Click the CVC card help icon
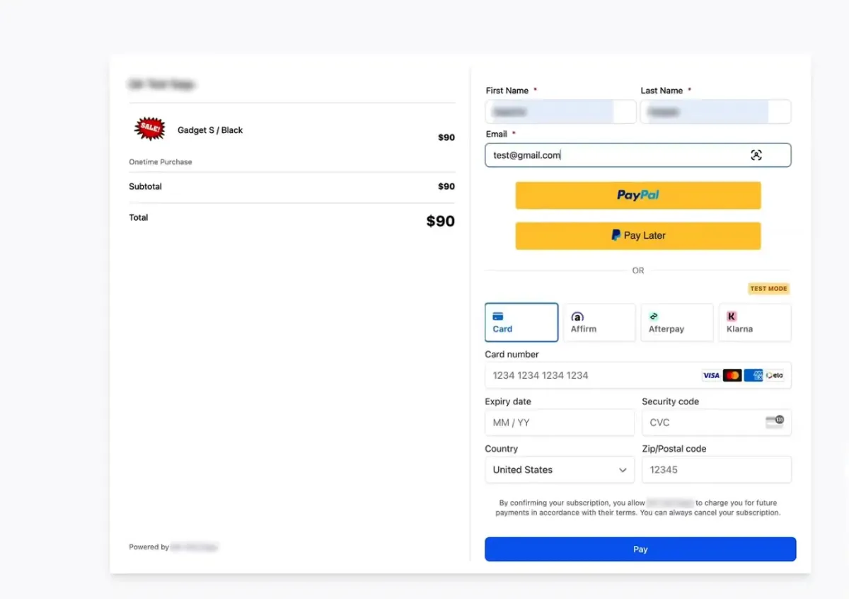 tap(775, 422)
